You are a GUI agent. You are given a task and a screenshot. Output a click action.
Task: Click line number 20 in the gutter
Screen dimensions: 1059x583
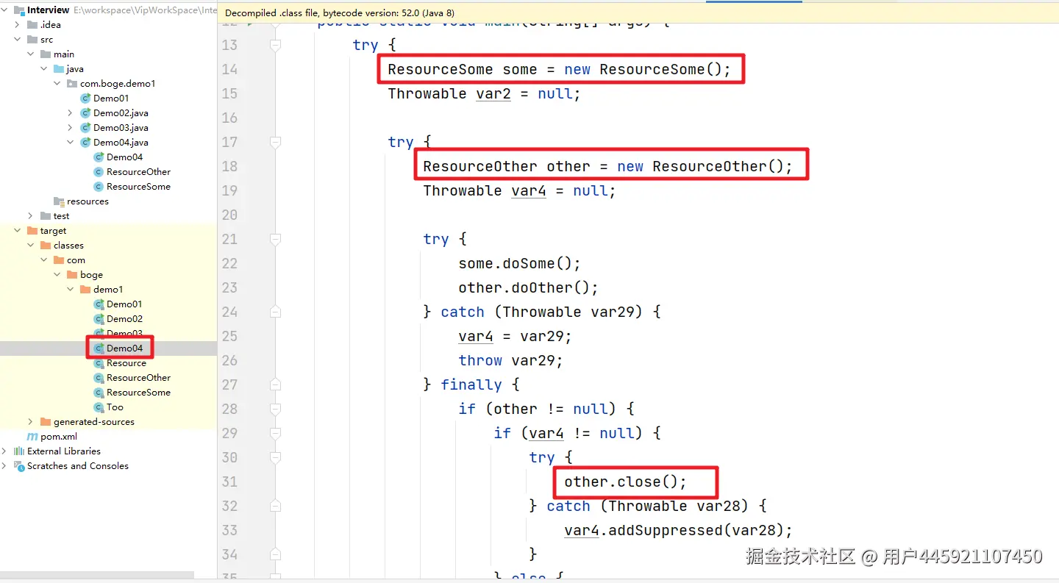229,215
